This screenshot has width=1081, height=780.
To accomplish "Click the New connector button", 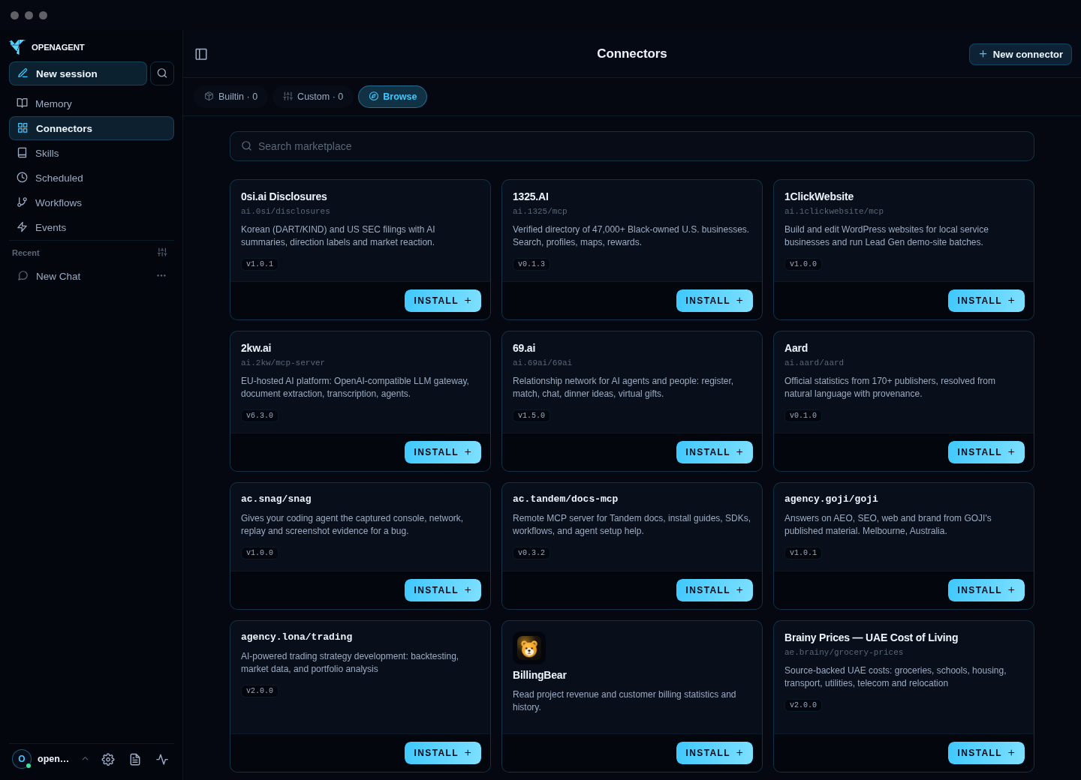I will [x=1020, y=54].
